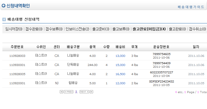Select page number 1 link

pos(76,92)
